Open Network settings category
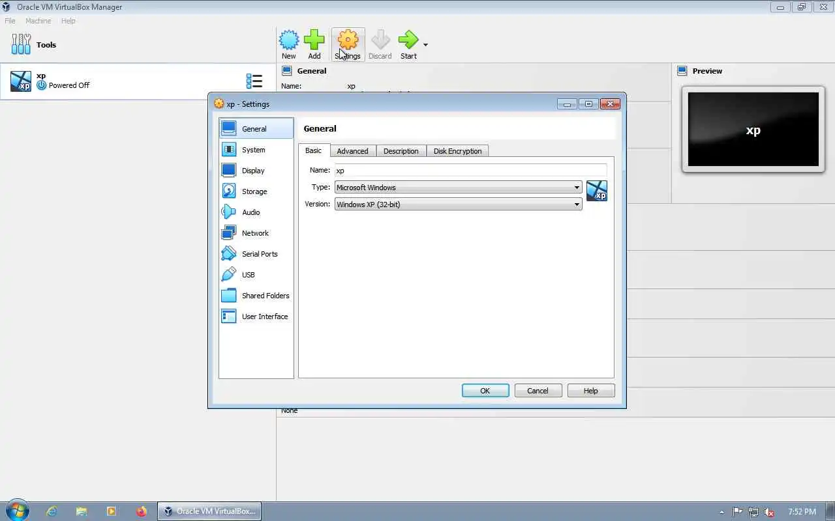835x521 pixels. (256, 233)
